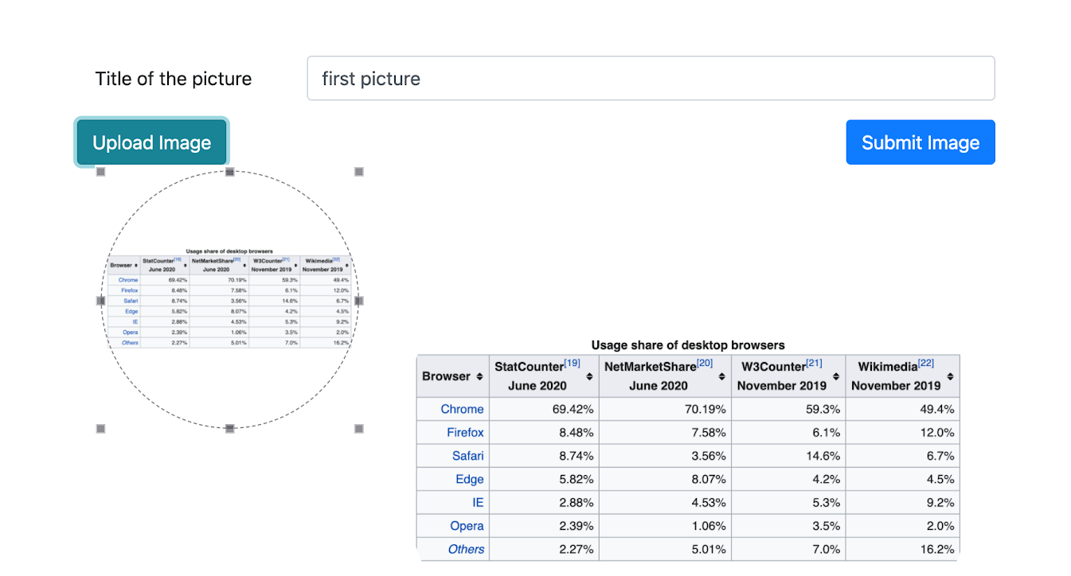Click the top-right crop handle

point(359,172)
